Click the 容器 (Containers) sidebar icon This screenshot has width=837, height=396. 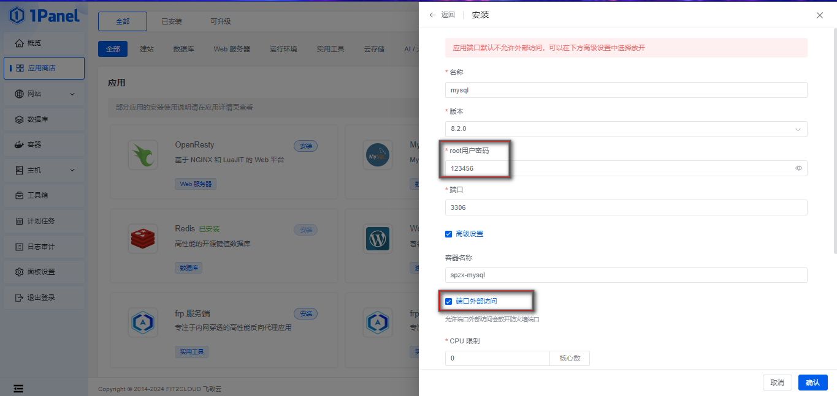[x=37, y=144]
